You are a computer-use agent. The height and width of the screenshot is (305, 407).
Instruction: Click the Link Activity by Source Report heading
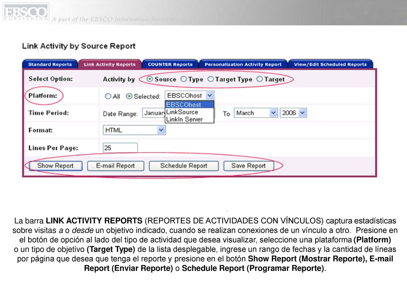tap(79, 46)
